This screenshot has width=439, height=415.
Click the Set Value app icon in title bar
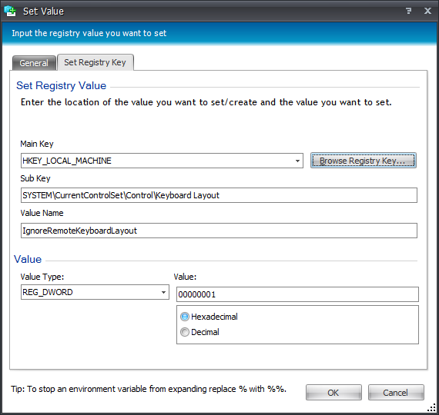[x=10, y=12]
